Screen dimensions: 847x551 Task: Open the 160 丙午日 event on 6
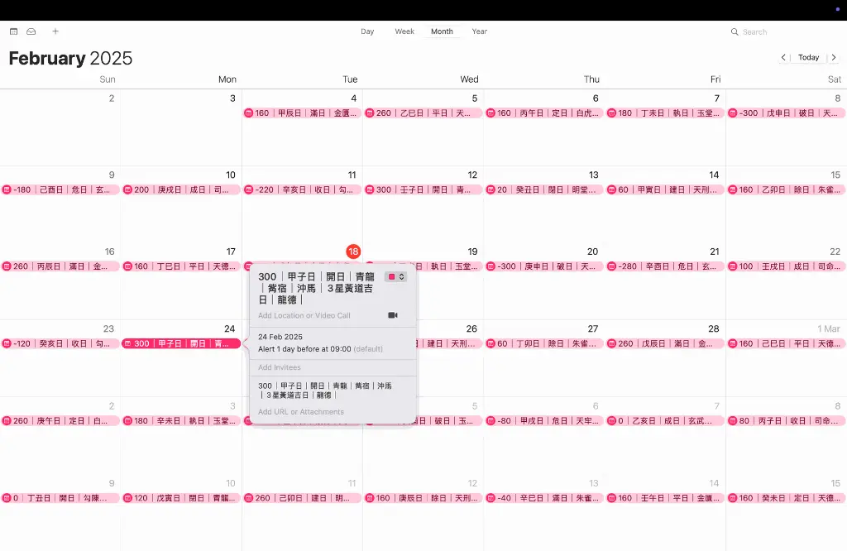544,113
